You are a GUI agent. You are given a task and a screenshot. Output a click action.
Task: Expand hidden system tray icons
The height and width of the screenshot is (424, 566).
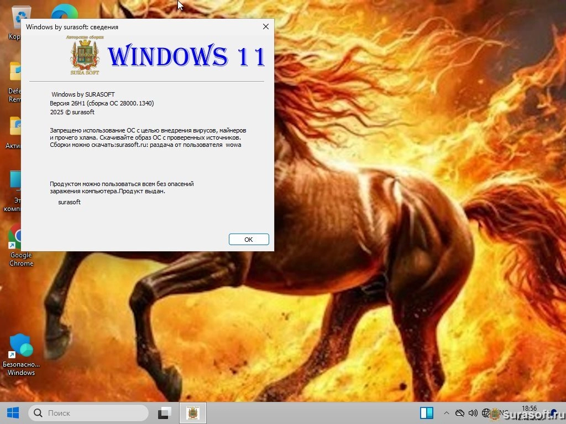[447, 413]
